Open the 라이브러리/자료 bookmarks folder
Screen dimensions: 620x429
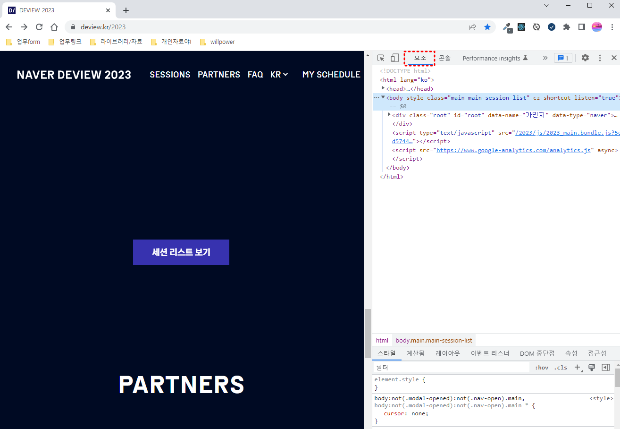(x=116, y=42)
